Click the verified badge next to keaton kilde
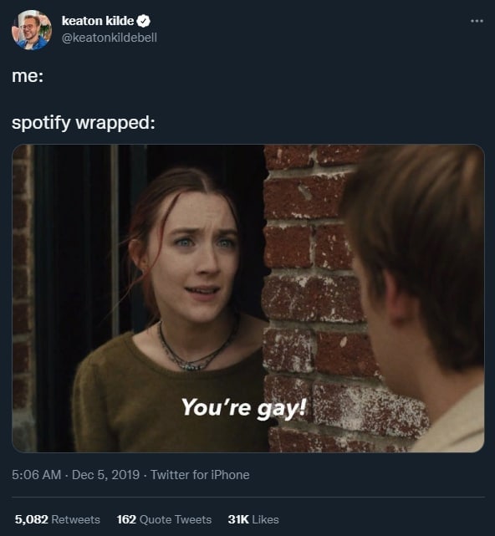 [144, 21]
